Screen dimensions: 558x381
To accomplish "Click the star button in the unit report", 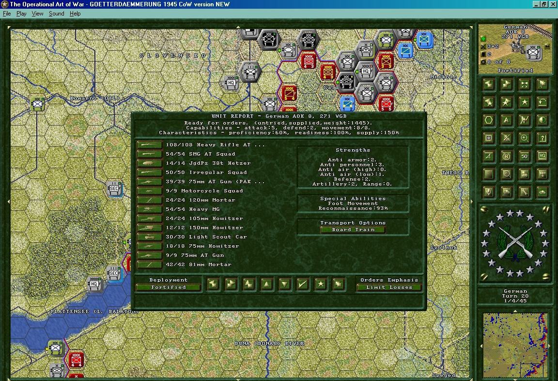I will pos(320,284).
